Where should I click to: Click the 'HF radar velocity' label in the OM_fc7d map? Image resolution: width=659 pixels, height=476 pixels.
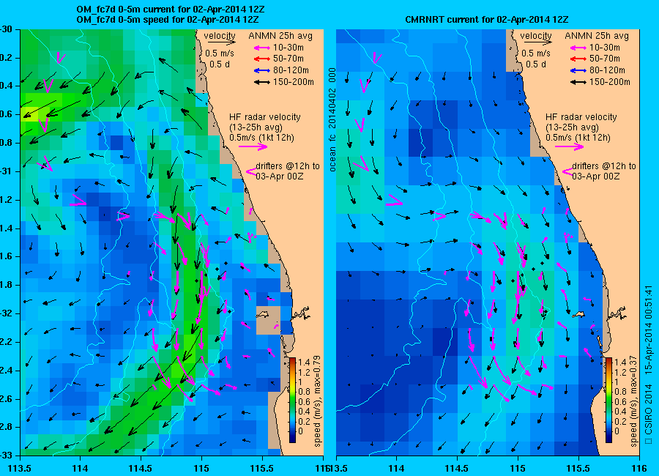(265, 117)
